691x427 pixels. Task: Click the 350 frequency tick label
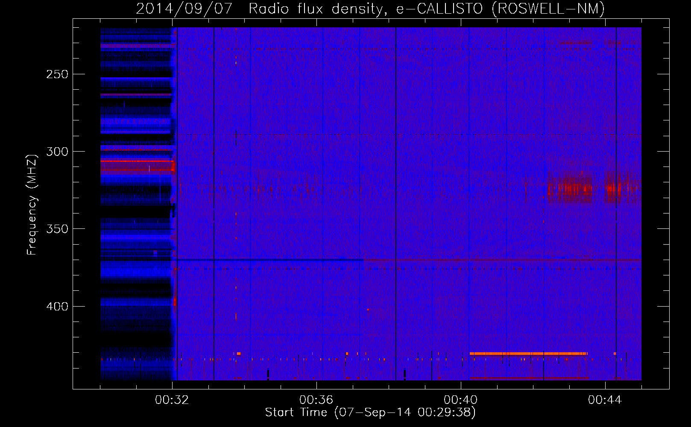[57, 229]
